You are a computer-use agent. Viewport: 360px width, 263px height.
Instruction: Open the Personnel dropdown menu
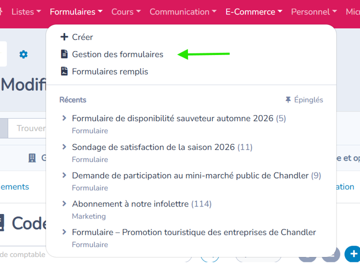(314, 11)
